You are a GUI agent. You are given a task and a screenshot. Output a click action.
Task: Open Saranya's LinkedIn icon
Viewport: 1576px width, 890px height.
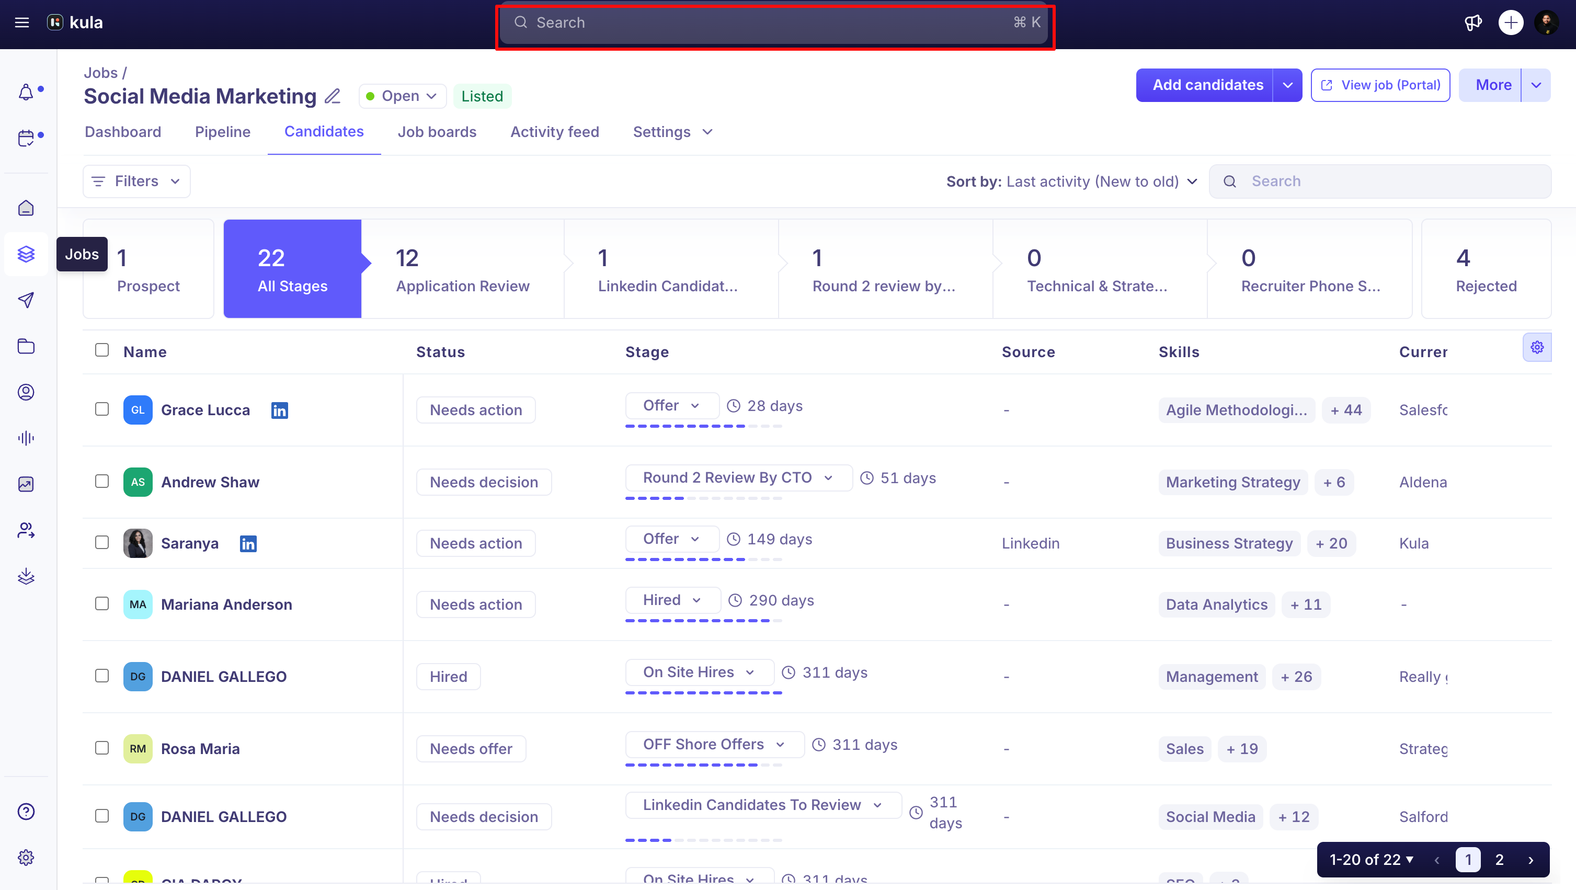(248, 544)
